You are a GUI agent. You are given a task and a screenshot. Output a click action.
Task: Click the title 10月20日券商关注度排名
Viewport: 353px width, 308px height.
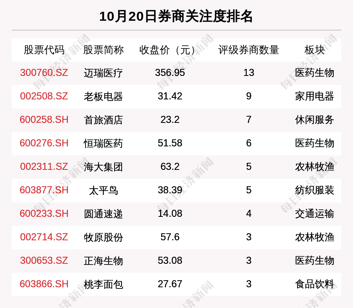[x=176, y=16]
